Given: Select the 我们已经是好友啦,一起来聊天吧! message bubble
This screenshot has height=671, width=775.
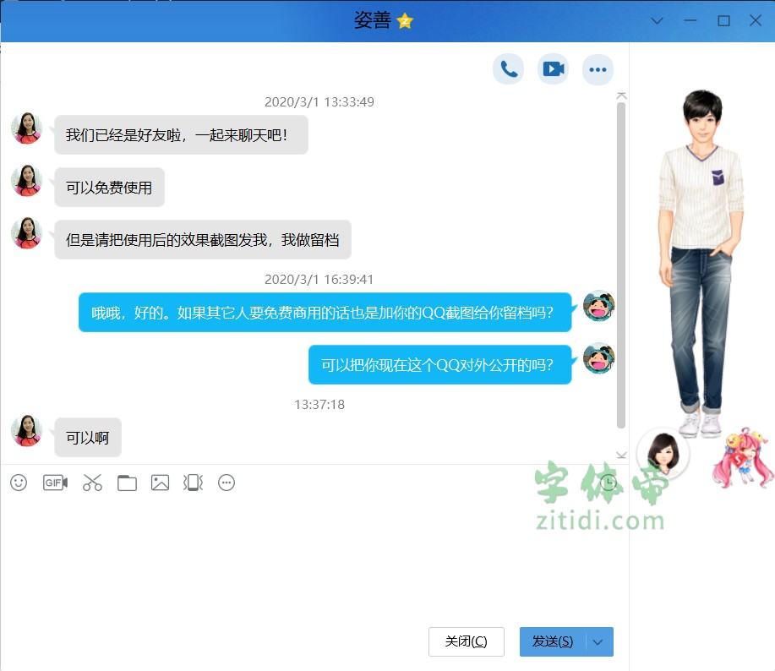Looking at the screenshot, I should tap(182, 135).
